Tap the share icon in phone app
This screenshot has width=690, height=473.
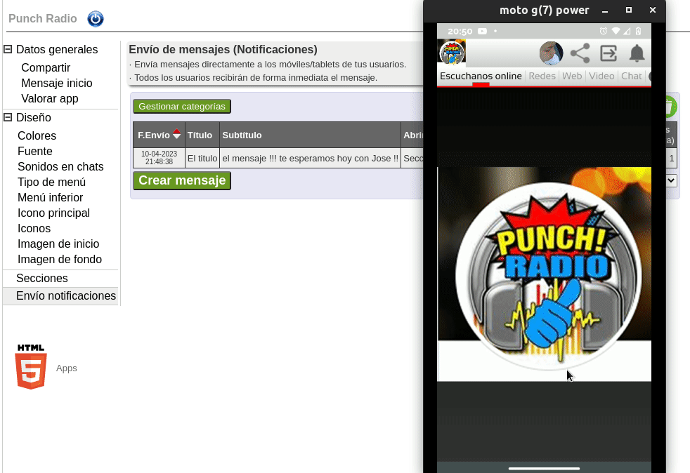(580, 53)
